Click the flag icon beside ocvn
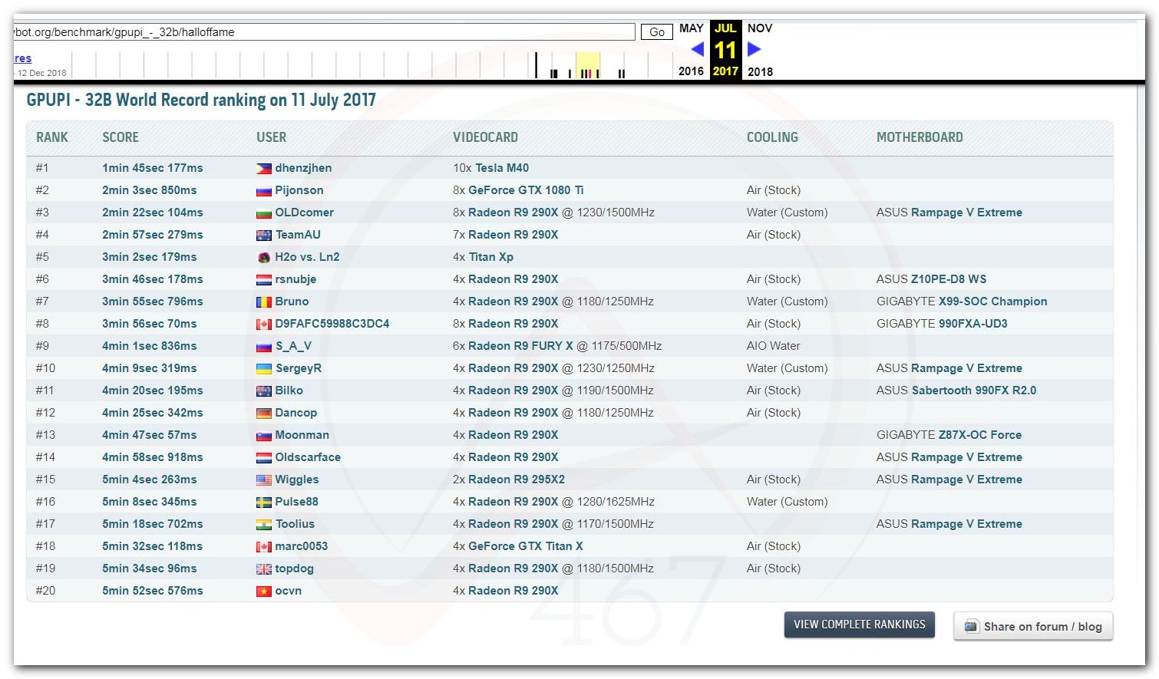Viewport: 1159px width, 679px height. 263,591
